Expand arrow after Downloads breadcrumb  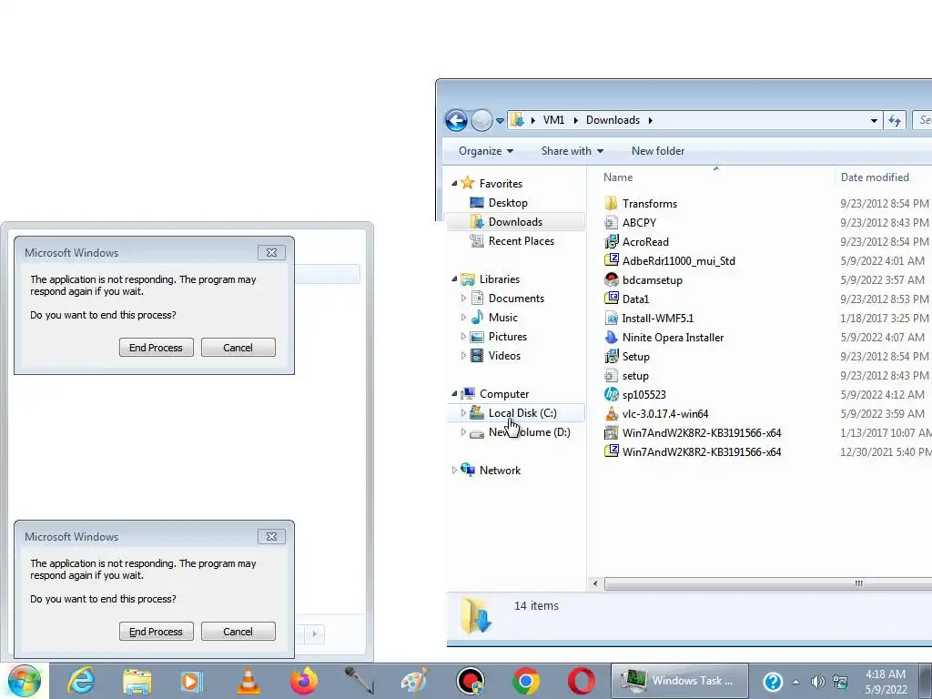point(650,120)
